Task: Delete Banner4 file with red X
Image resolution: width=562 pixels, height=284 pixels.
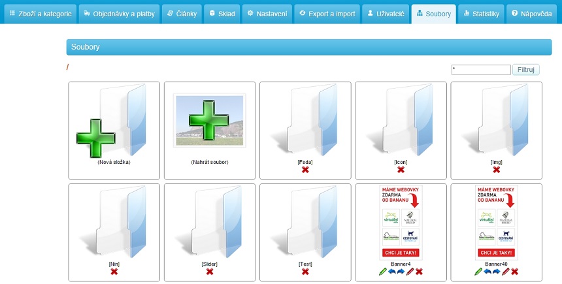Action: tap(419, 272)
